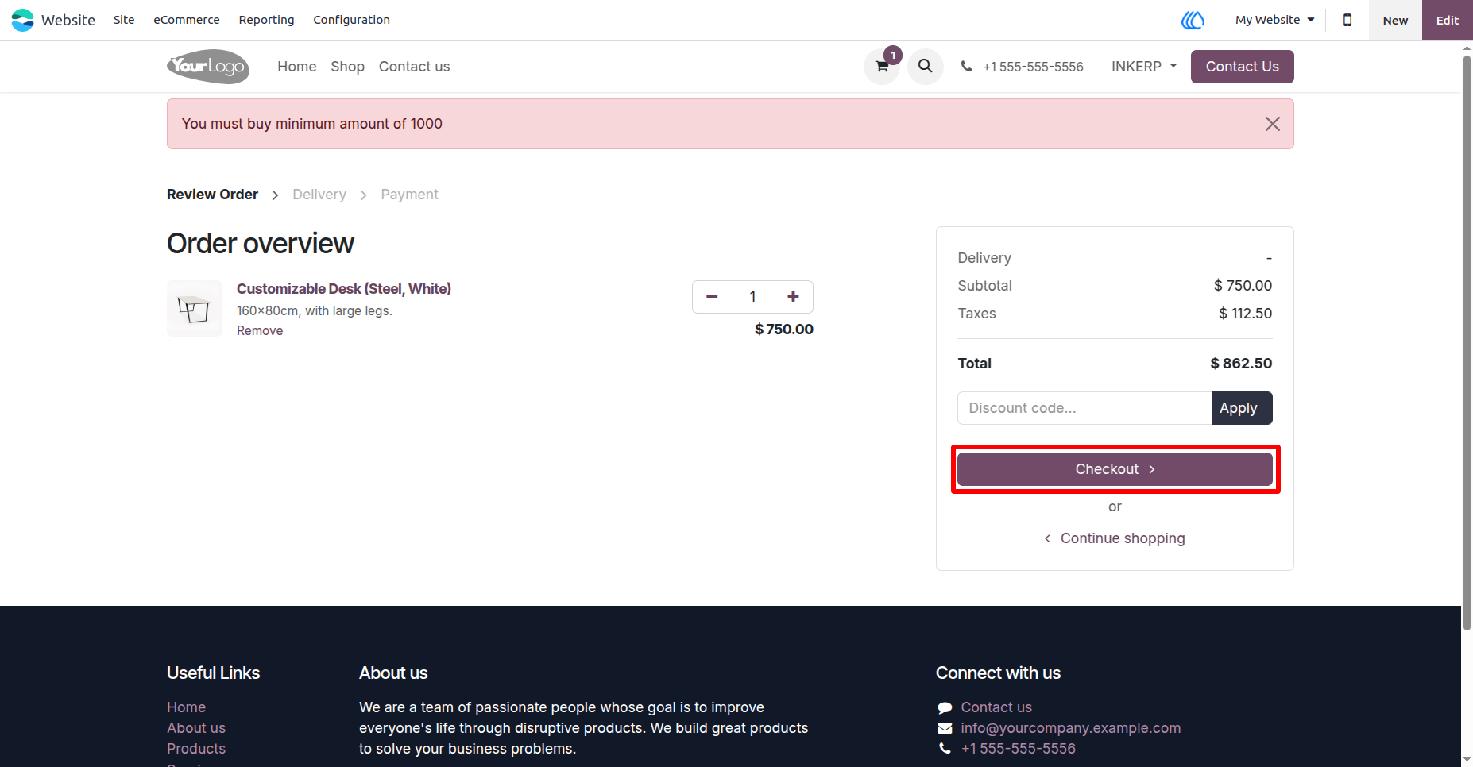Open Contact us in the navbar
1473x767 pixels.
click(415, 67)
